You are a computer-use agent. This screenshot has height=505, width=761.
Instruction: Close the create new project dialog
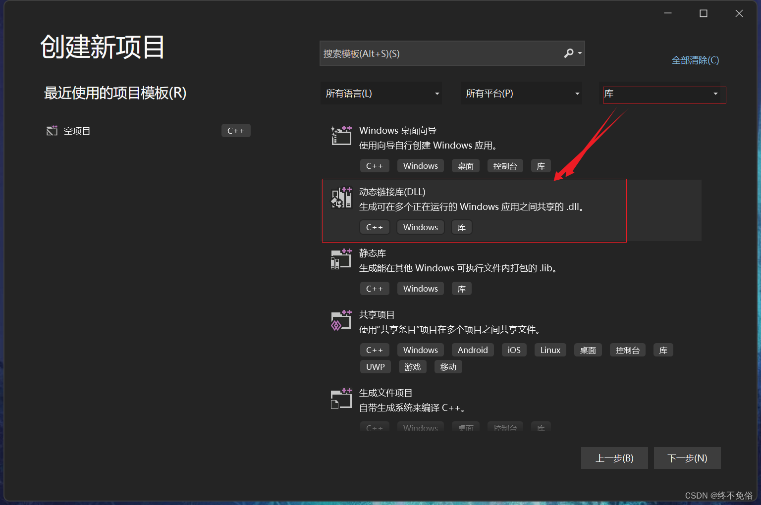click(739, 13)
